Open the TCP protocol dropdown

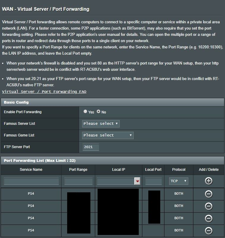[x=178, y=181]
